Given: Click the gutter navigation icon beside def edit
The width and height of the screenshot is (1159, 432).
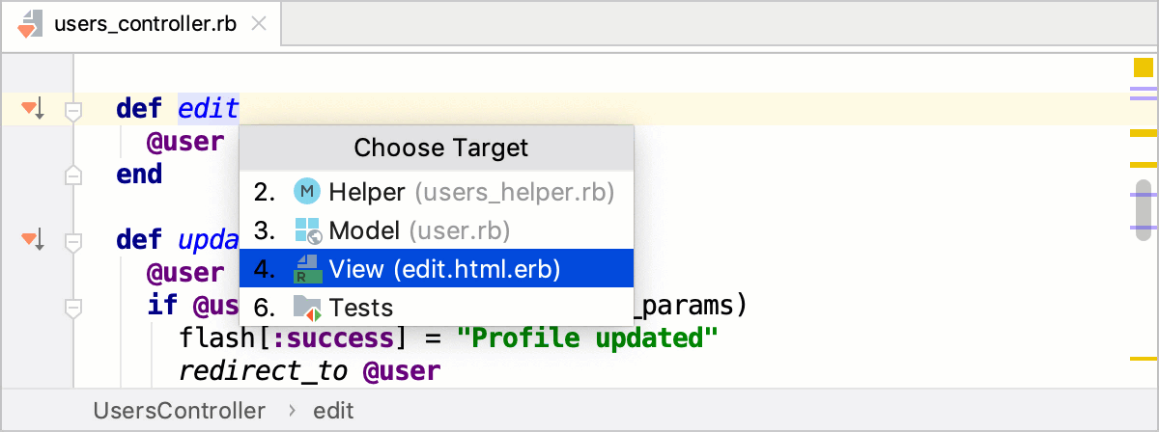Looking at the screenshot, I should tap(32, 108).
